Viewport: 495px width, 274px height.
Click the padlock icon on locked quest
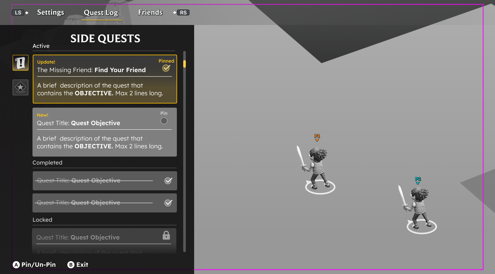[166, 235]
